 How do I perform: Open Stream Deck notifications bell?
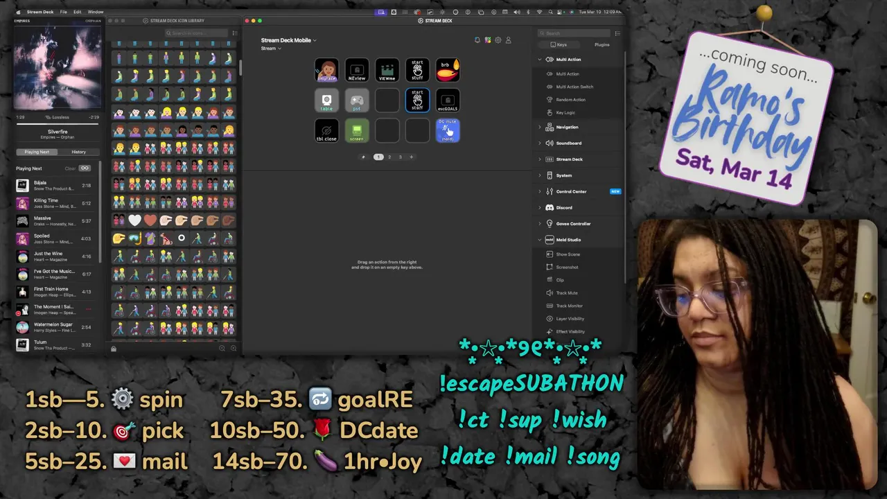477,40
